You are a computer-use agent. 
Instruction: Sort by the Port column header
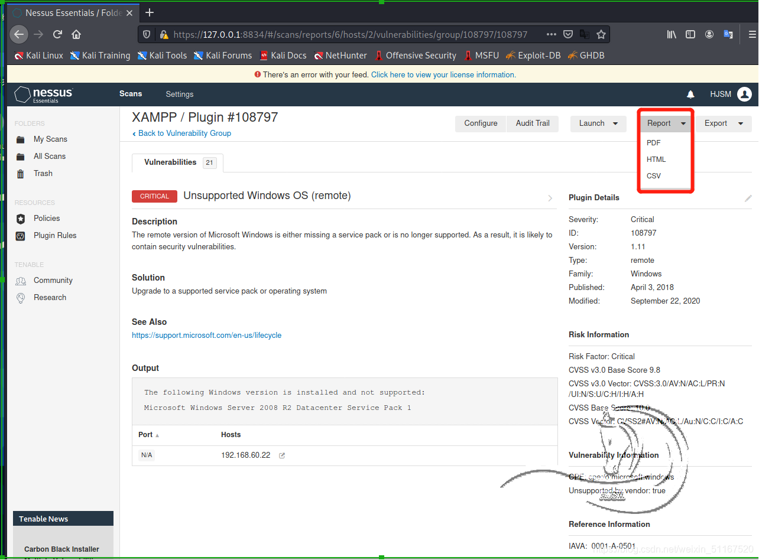pyautogui.click(x=148, y=435)
